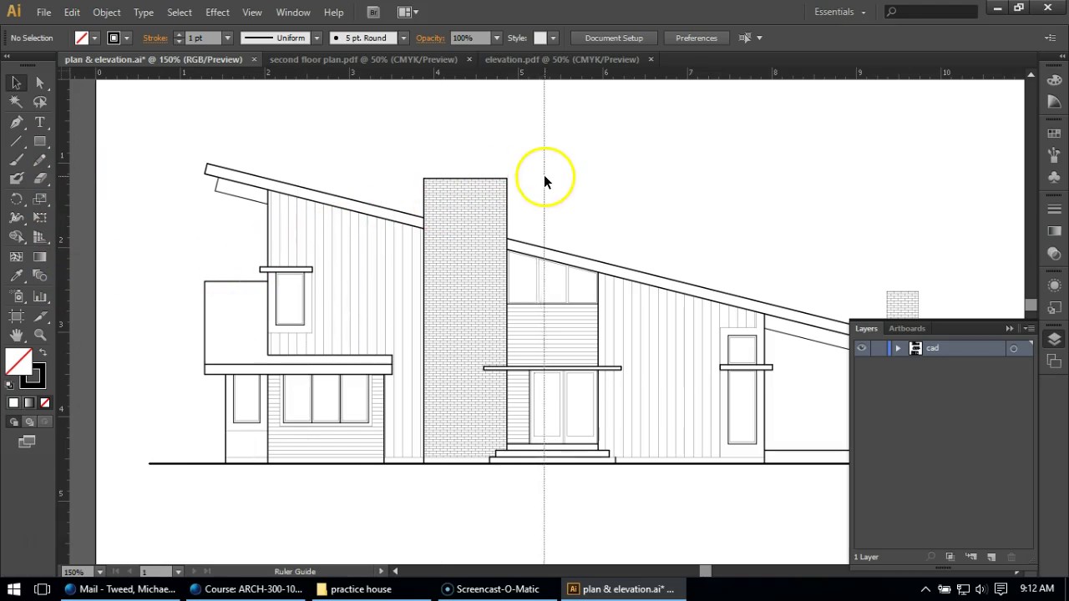Select the Rectangle tool
This screenshot has width=1069, height=601.
tap(40, 141)
